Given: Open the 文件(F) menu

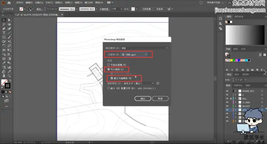Looking at the screenshot, I should [x=20, y=3].
